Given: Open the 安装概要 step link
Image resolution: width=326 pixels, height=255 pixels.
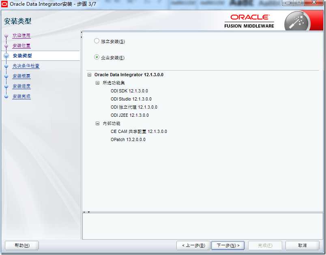Looking at the screenshot, I should (x=21, y=76).
